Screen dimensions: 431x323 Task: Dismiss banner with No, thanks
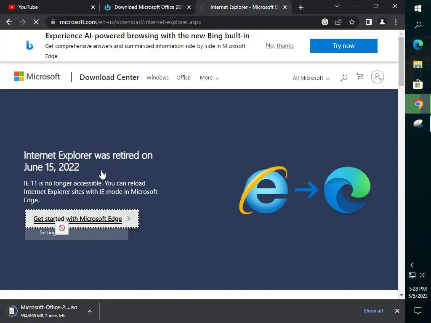click(279, 45)
